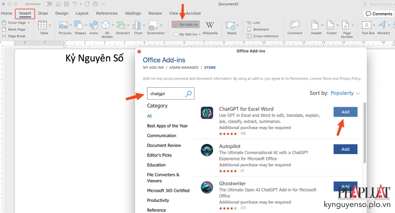Select the All category

[x=149, y=116]
